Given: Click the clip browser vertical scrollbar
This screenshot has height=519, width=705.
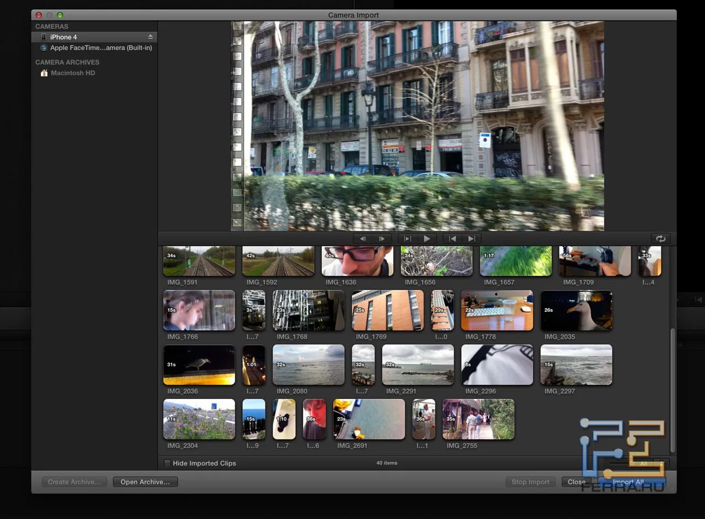Looking at the screenshot, I should click(x=672, y=391).
